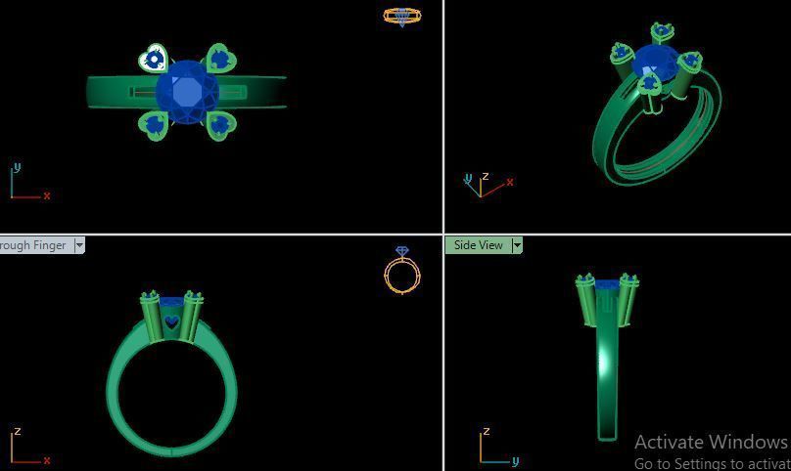Open the Side View viewport dropdown arrow
791x471 pixels.
[517, 245]
